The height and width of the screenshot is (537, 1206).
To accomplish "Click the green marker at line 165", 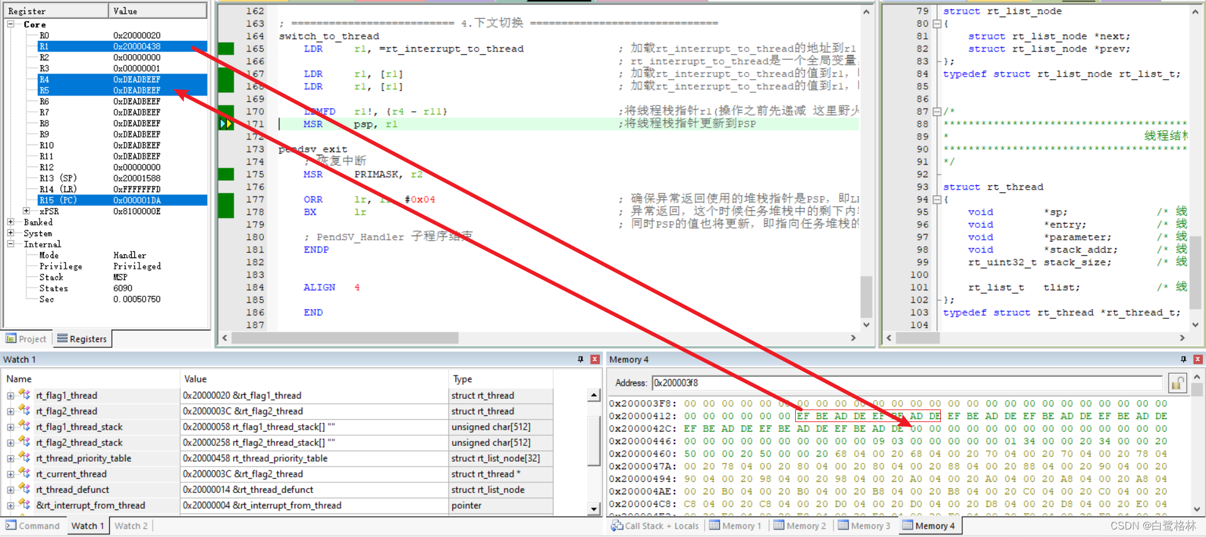I will pos(226,49).
